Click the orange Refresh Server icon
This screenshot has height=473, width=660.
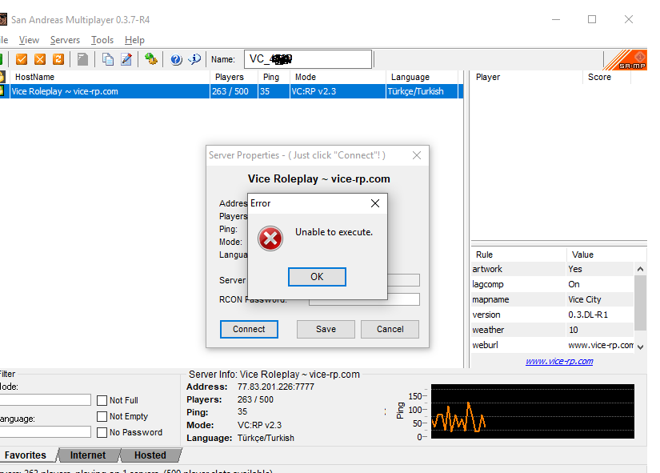[58, 59]
